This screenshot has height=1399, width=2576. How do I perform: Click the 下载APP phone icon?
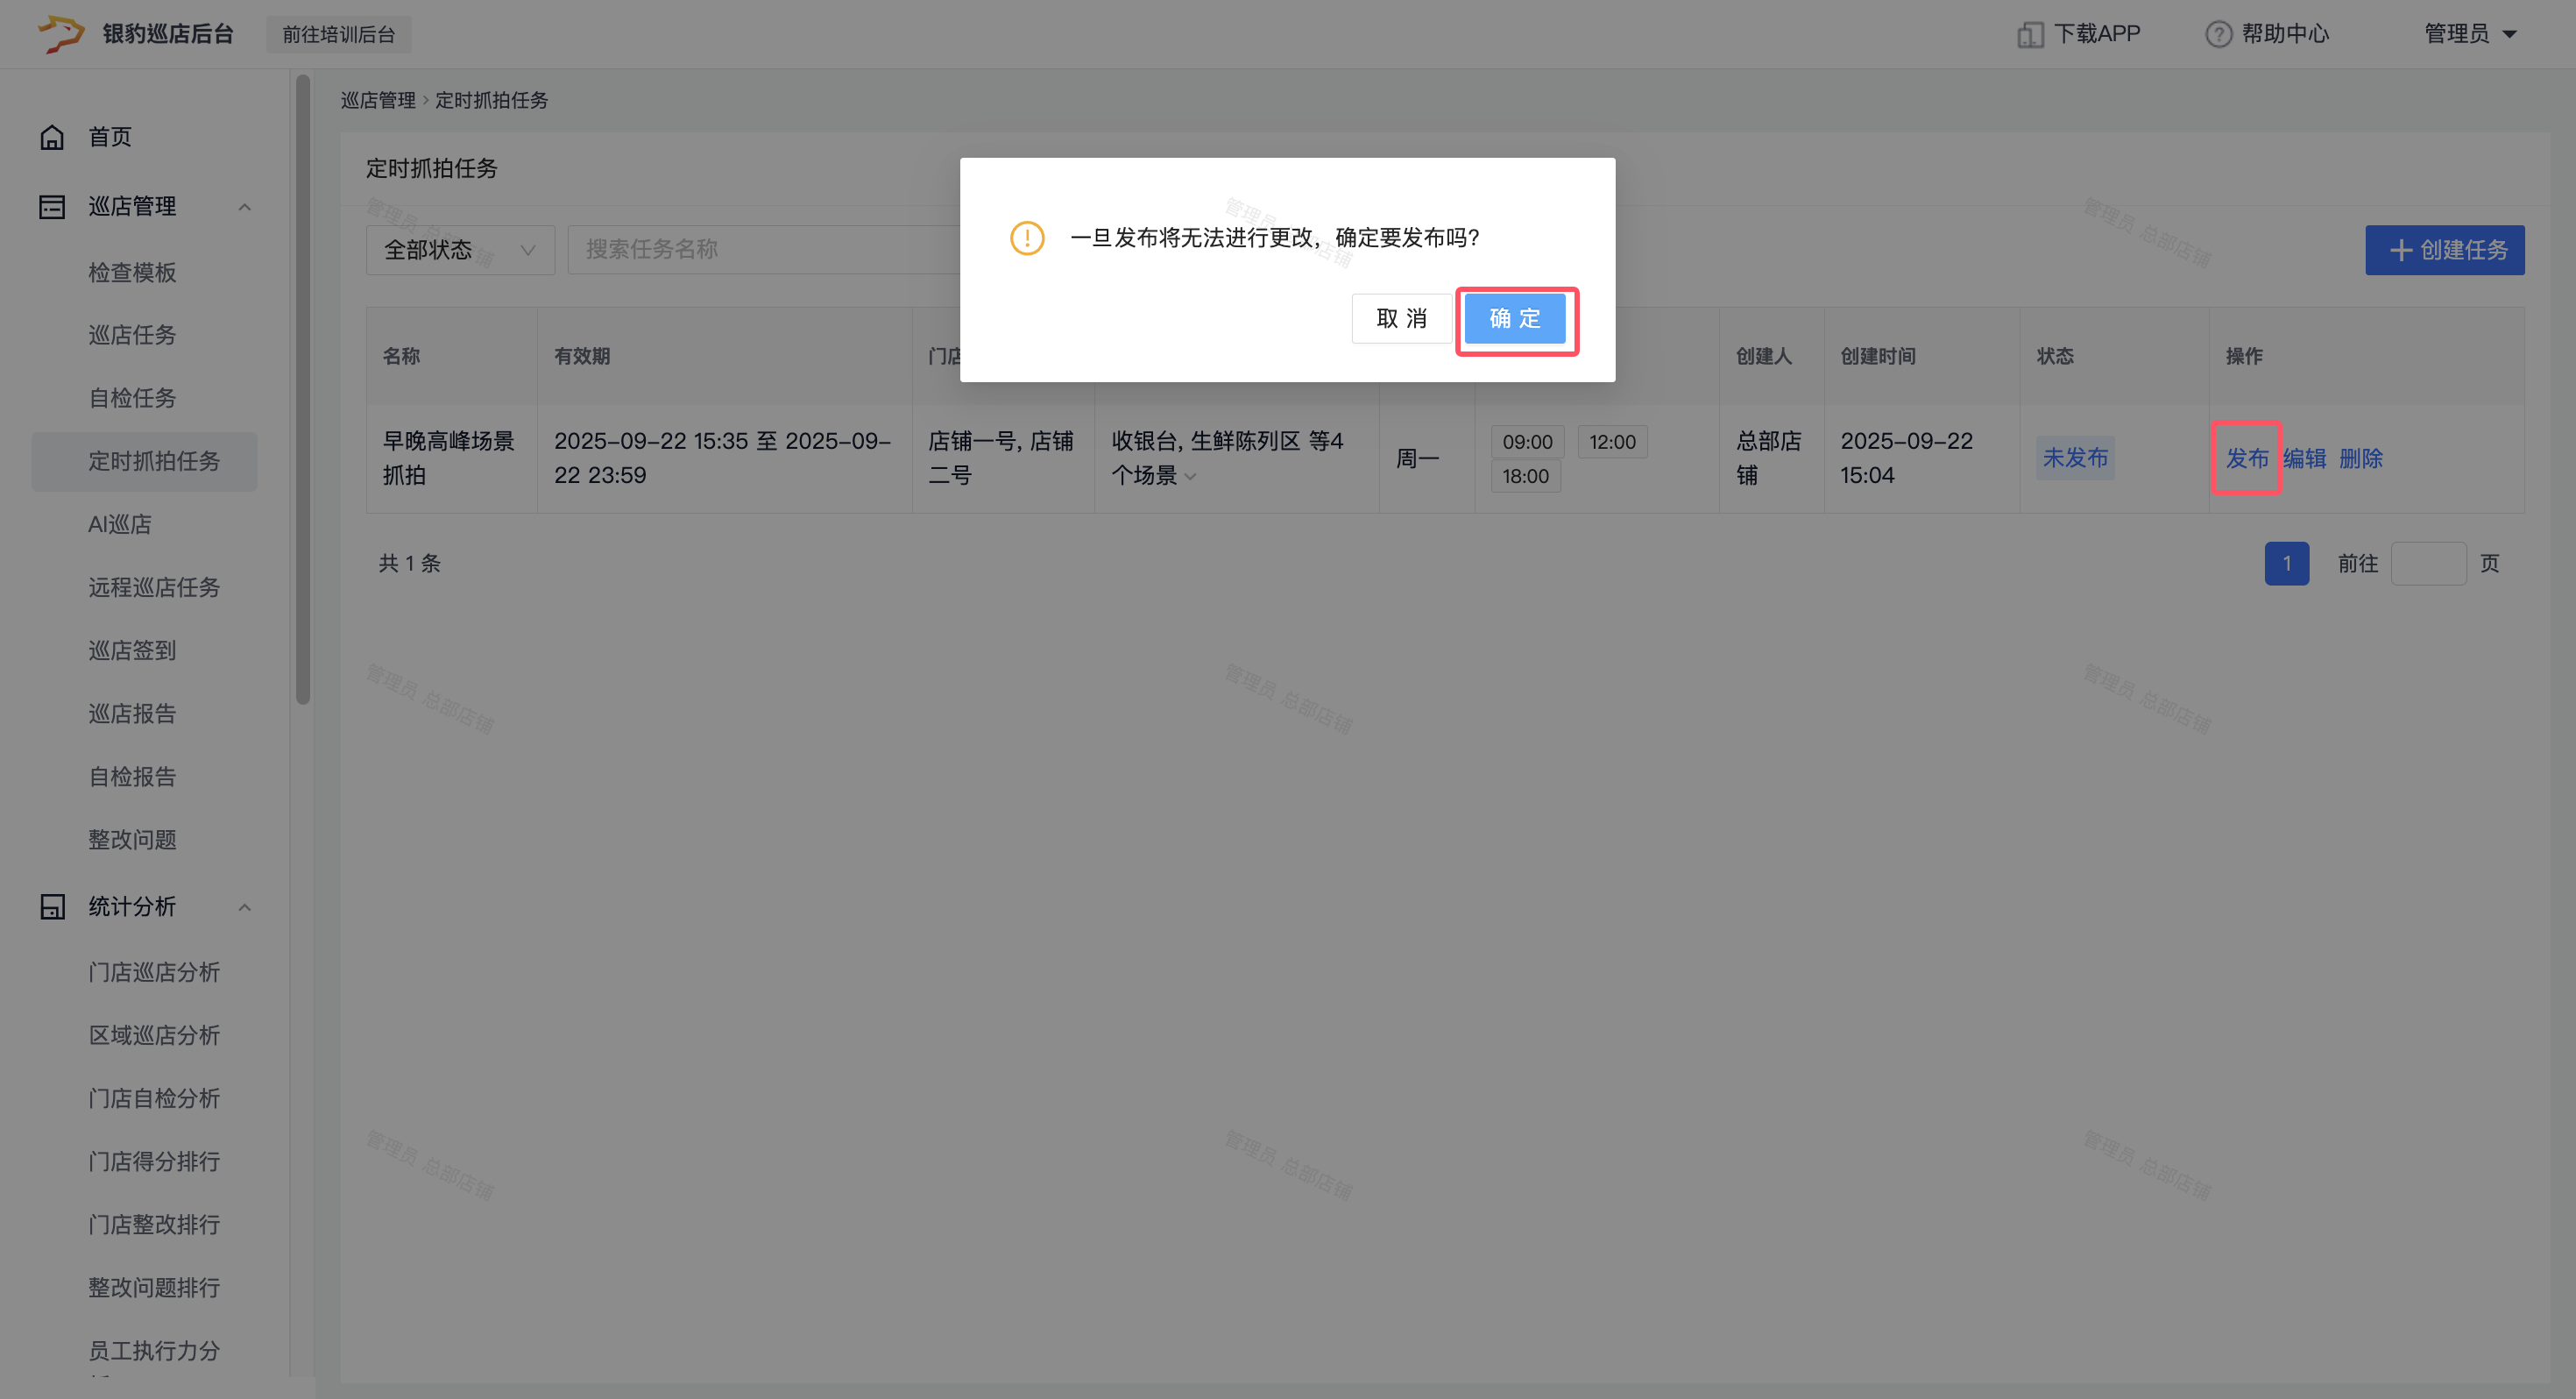(x=2029, y=35)
